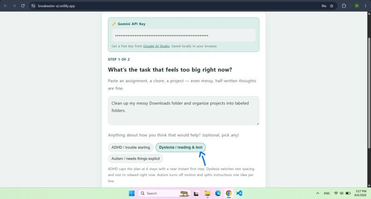Image resolution: width=371 pixels, height=199 pixels.
Task: View site information in address bar
Action: coord(33,6)
